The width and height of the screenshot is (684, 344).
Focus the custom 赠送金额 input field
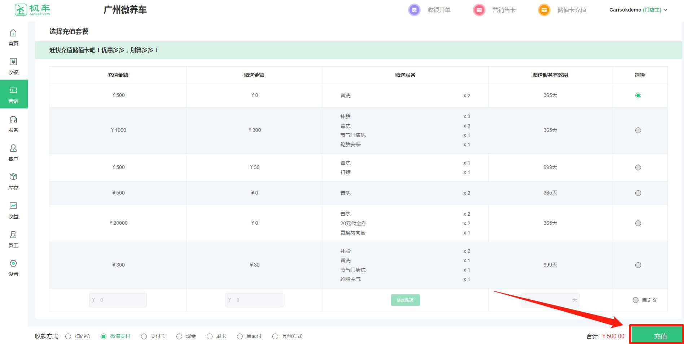click(254, 300)
